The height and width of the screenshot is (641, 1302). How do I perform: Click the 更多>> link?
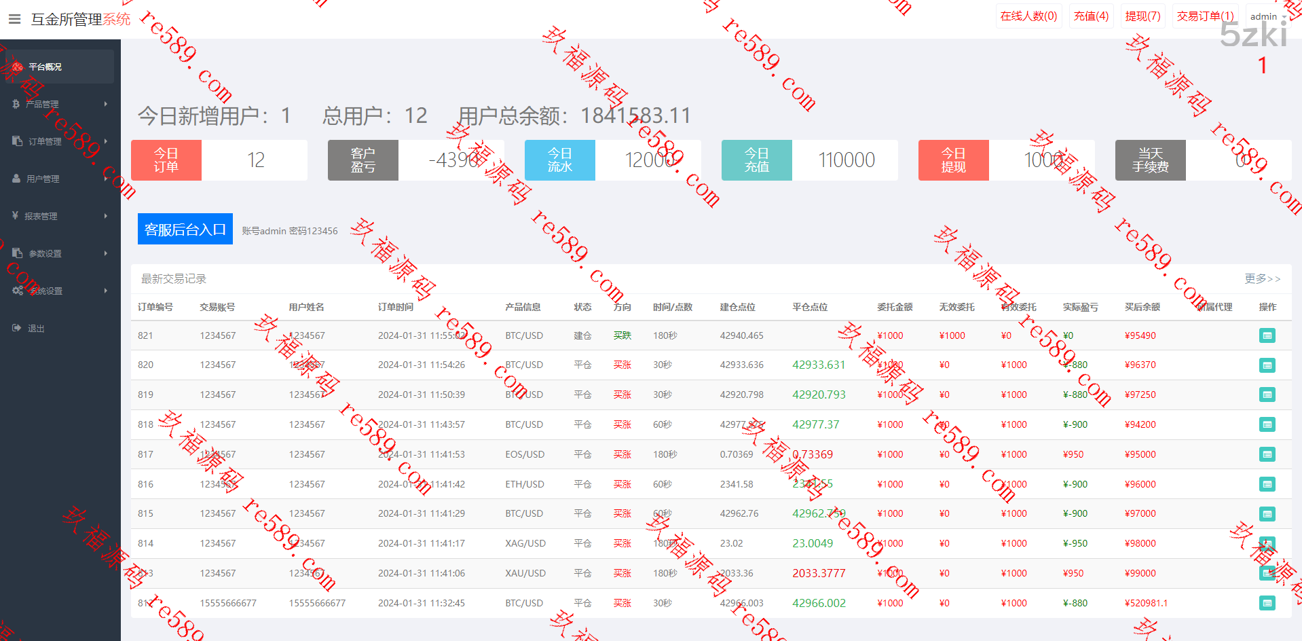pyautogui.click(x=1262, y=278)
